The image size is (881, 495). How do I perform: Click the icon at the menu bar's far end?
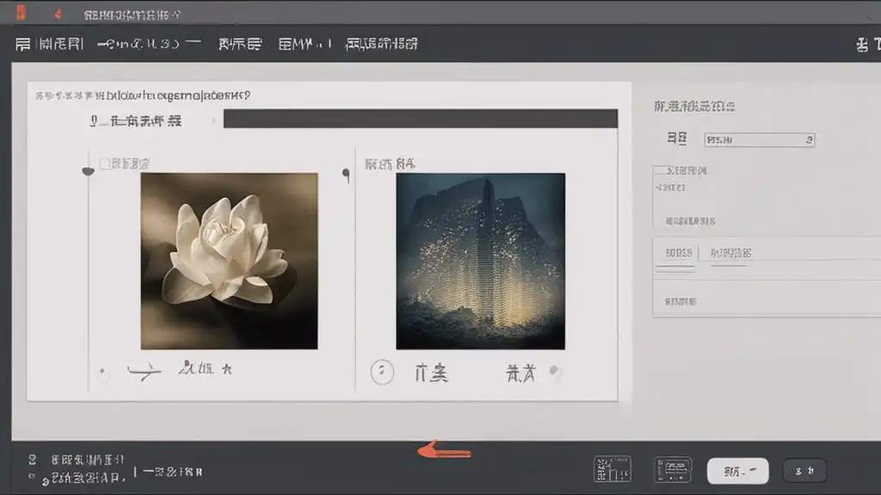(862, 45)
